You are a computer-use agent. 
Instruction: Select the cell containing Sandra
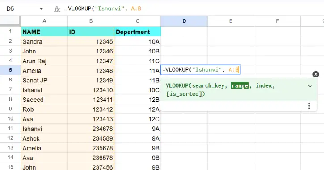click(44, 41)
